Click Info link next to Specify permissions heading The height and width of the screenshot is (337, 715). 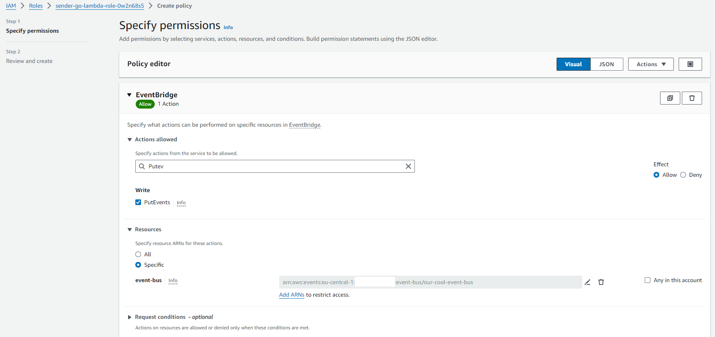[228, 27]
